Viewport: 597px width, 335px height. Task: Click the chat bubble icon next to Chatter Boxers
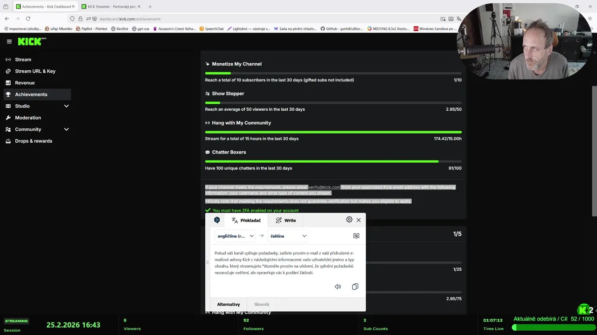tap(208, 152)
